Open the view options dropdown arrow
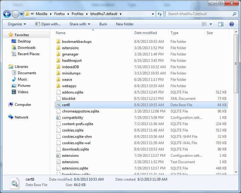 tap(211, 24)
